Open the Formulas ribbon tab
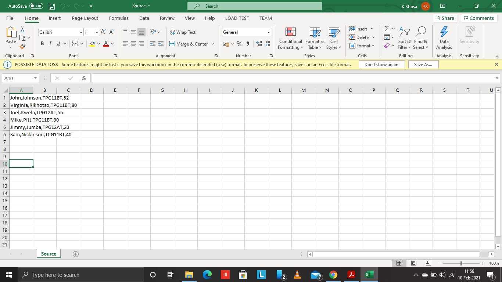Screen dimensions: 502x282 point(119,18)
